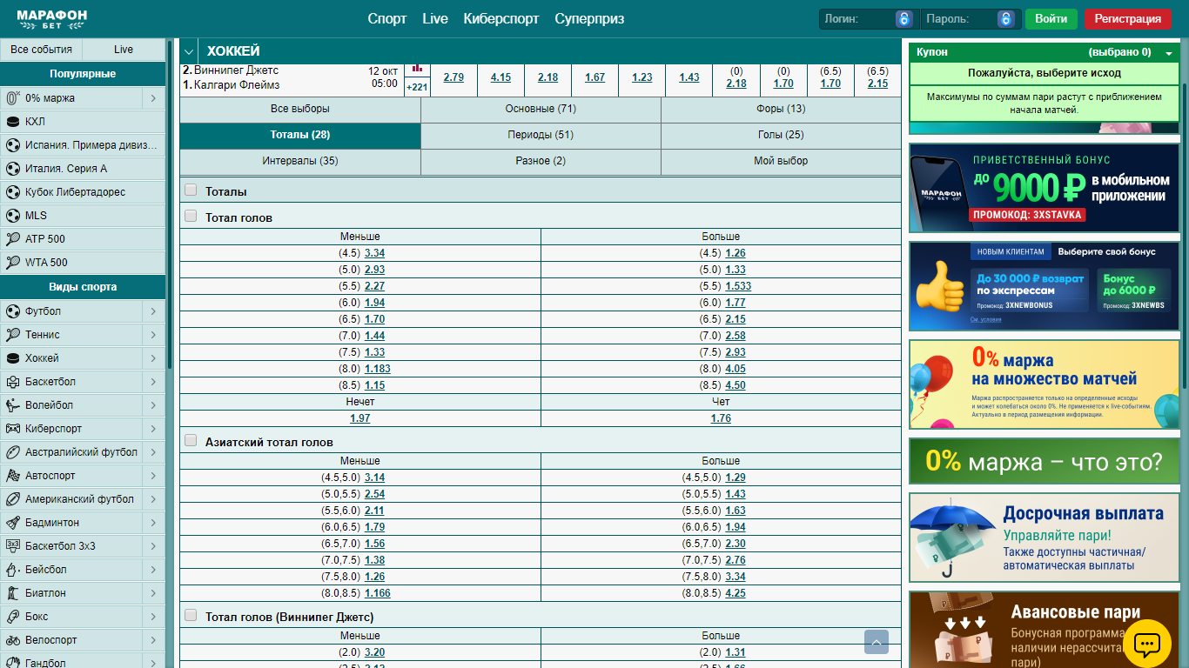Click the racing icon beside Автоспорт
This screenshot has height=668, width=1189.
tap(13, 476)
